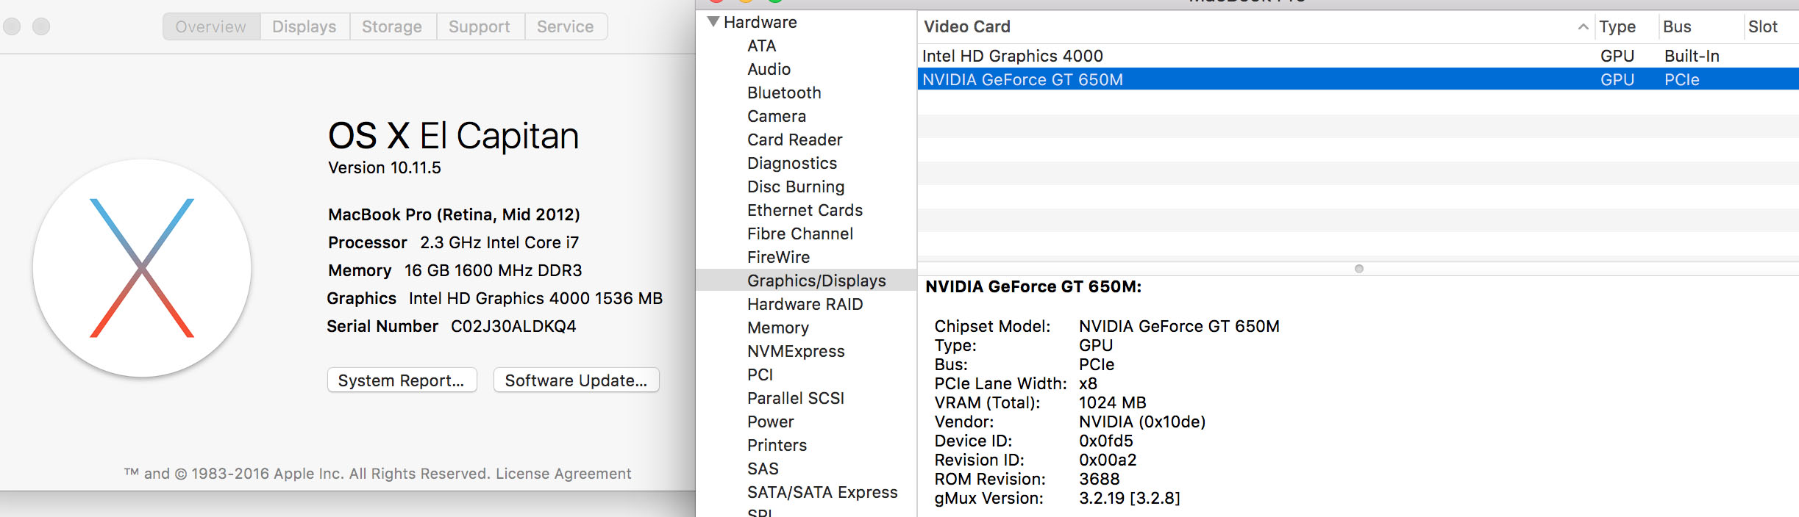Open the License Agreement link

coord(563,474)
